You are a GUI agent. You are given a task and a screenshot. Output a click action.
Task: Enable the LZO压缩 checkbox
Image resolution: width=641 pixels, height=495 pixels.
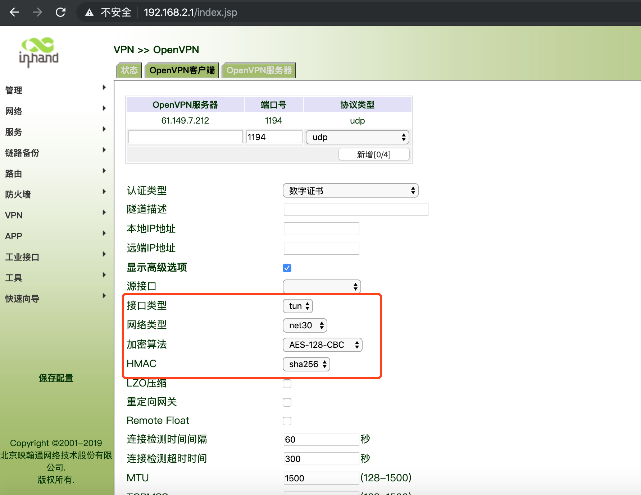287,384
